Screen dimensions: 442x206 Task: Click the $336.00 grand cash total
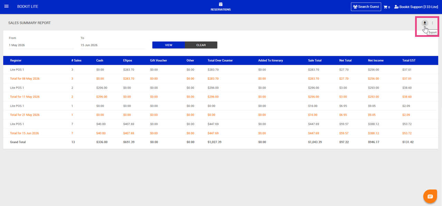[102, 142]
